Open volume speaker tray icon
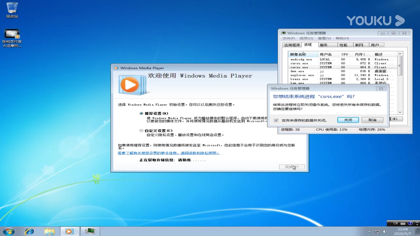The width and height of the screenshot is (420, 236). (385, 232)
